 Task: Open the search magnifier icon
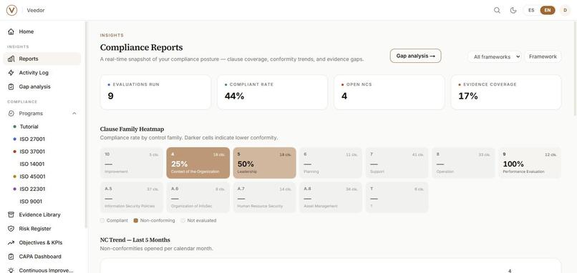pos(497,10)
